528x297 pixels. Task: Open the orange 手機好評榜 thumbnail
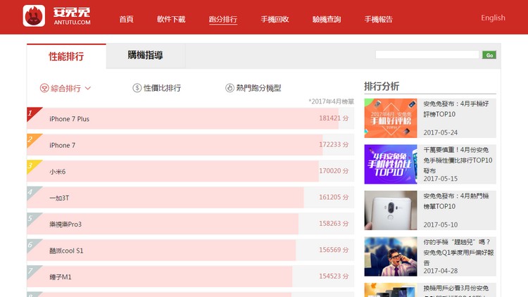pos(391,118)
